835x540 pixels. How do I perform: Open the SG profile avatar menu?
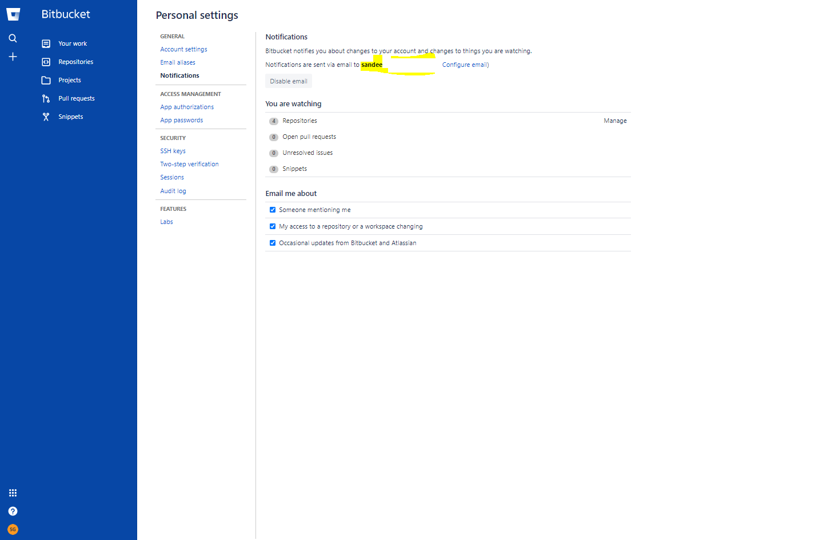[x=13, y=529]
